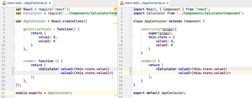Click line number 17 in the ES6 editor gutter
This screenshot has width=252, height=98.
[x=121, y=73]
